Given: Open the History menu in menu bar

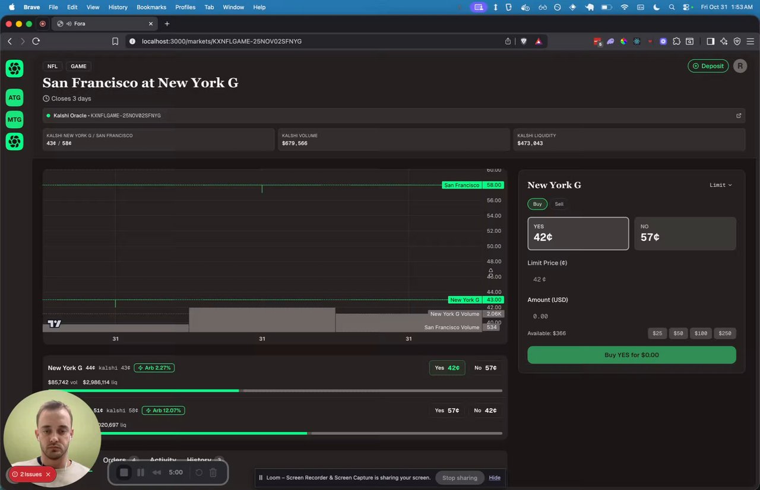Looking at the screenshot, I should [118, 7].
